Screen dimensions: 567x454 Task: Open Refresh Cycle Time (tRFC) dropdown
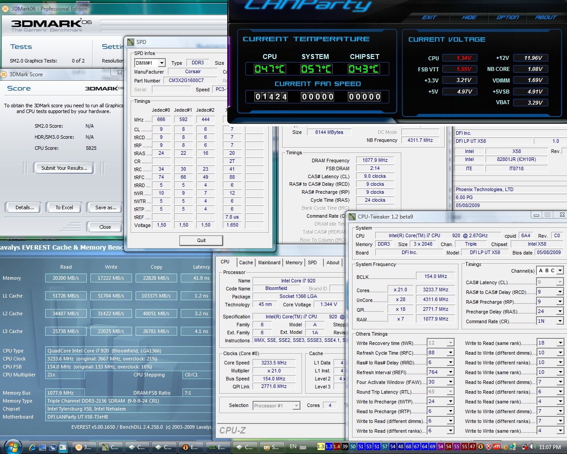(x=450, y=352)
